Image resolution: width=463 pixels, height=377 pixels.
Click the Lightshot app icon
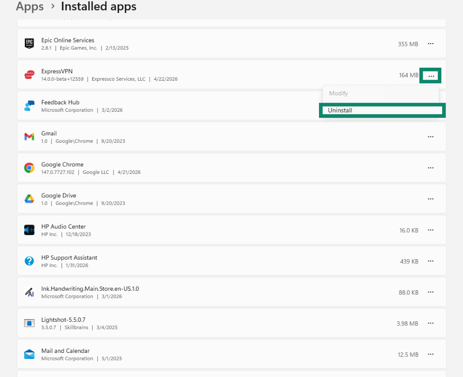point(29,323)
